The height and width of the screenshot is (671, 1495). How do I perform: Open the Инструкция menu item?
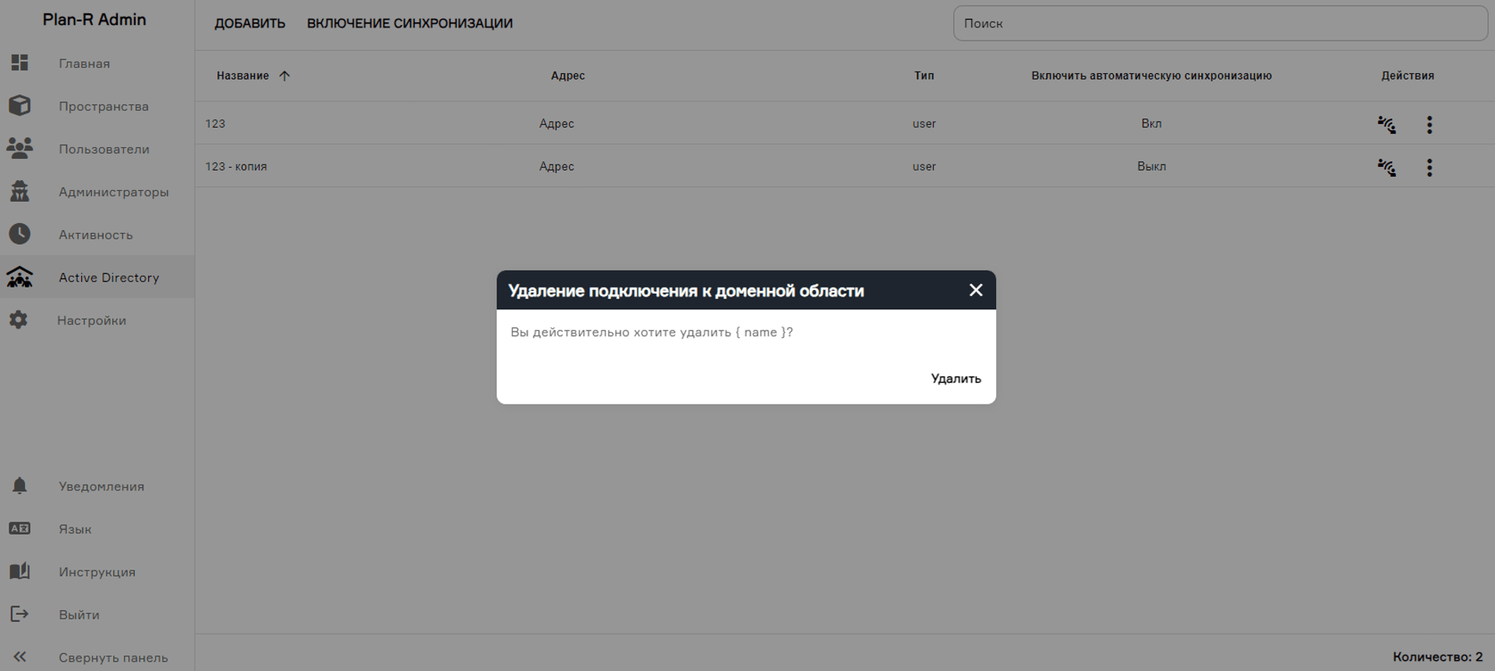click(x=97, y=572)
